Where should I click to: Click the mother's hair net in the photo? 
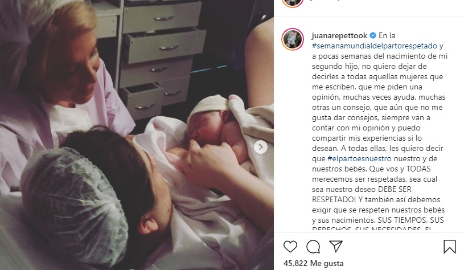coord(74,204)
